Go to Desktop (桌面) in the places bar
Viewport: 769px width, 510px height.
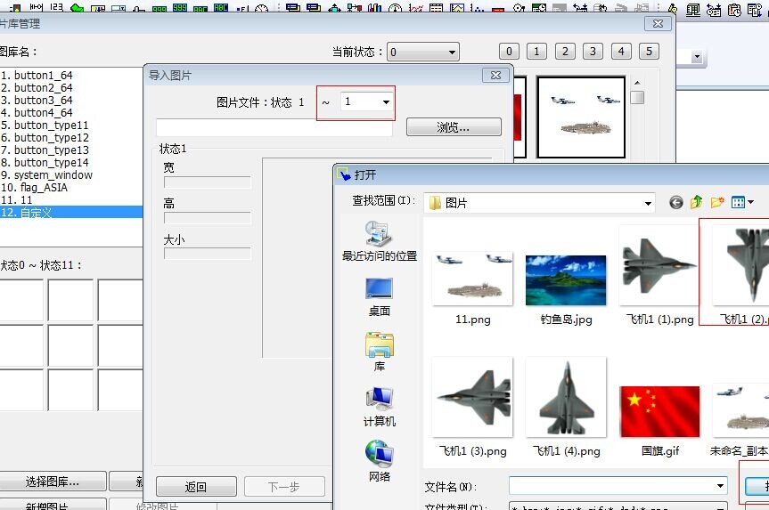pyautogui.click(x=380, y=296)
